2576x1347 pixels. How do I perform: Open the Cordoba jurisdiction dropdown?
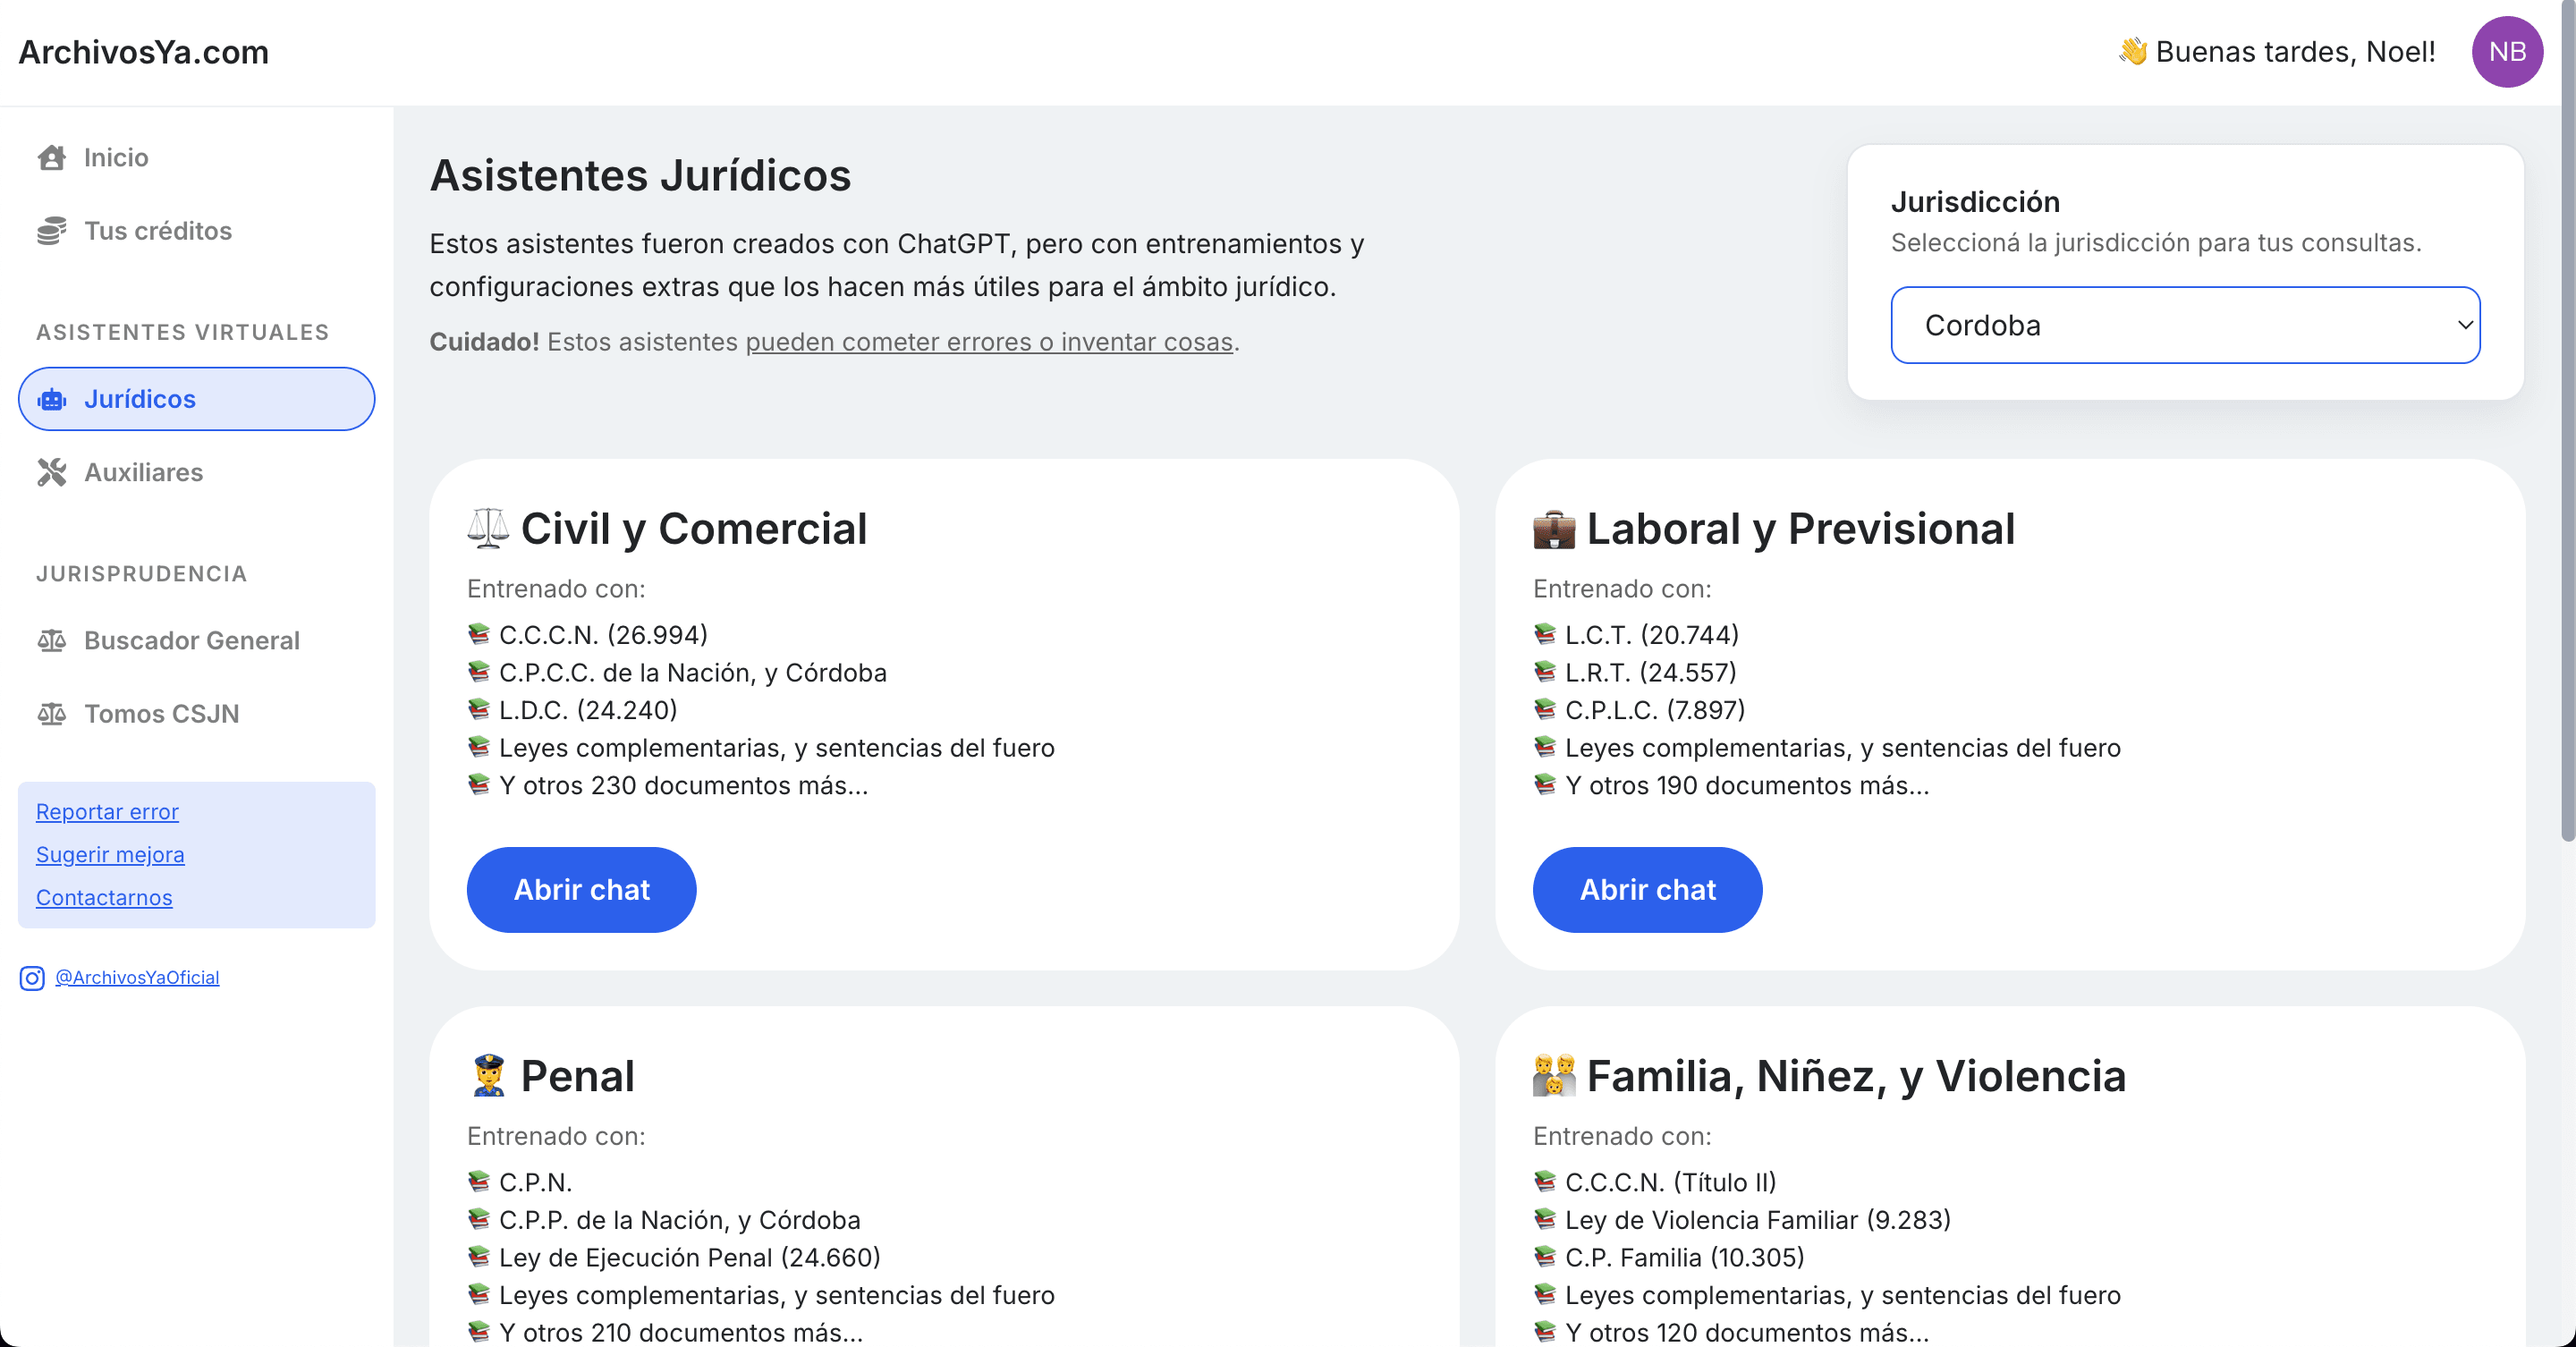click(x=2185, y=324)
